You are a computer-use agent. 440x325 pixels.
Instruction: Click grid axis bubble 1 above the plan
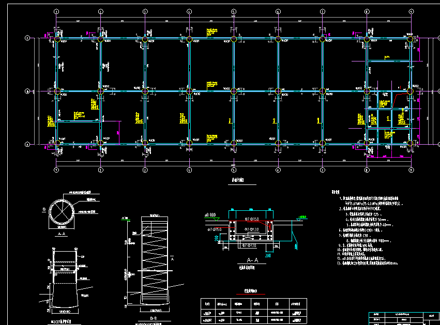[56, 11]
